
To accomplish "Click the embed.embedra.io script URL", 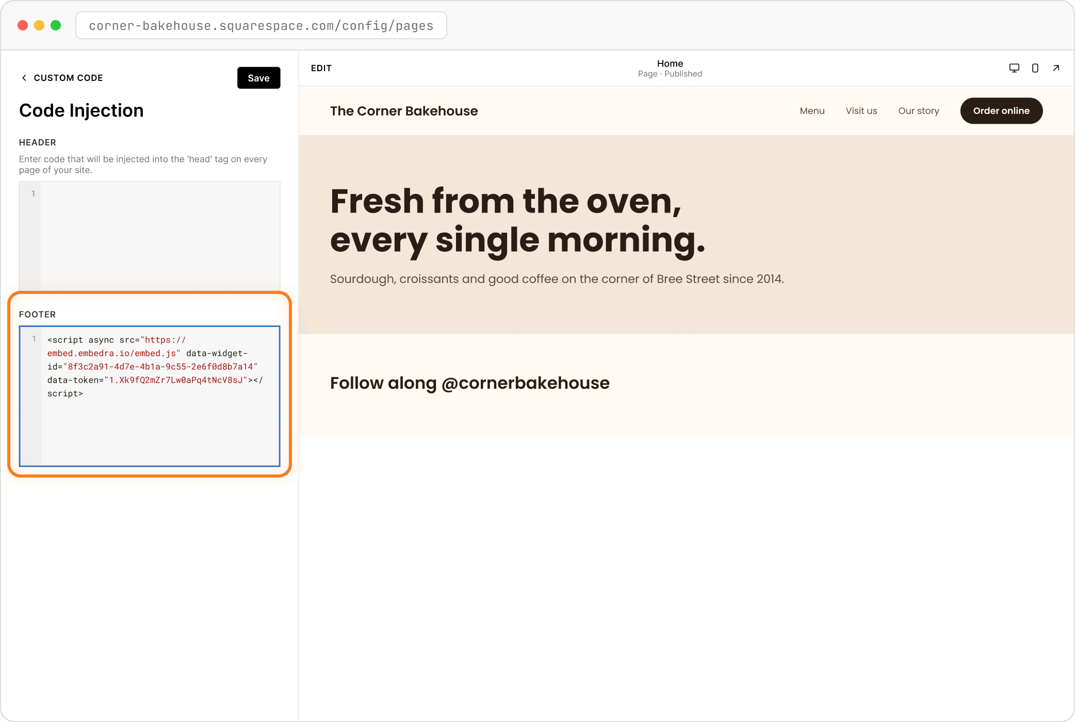I will (116, 347).
